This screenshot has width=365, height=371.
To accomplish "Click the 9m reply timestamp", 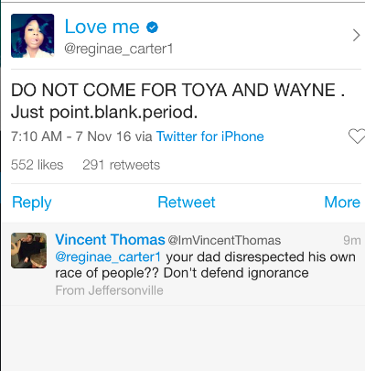I will click(x=352, y=240).
